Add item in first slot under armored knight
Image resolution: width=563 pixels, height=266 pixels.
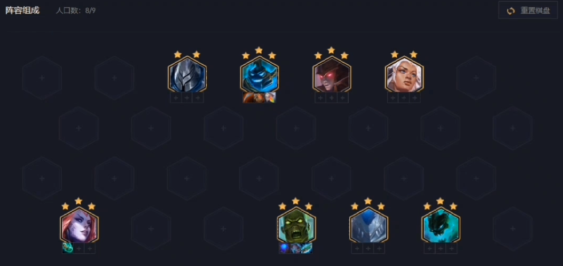(176, 97)
